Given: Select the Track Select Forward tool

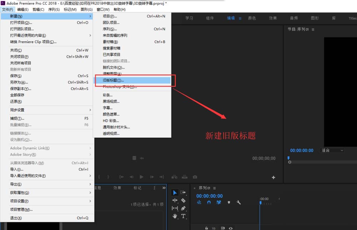Looking at the screenshot, I should [183, 193].
